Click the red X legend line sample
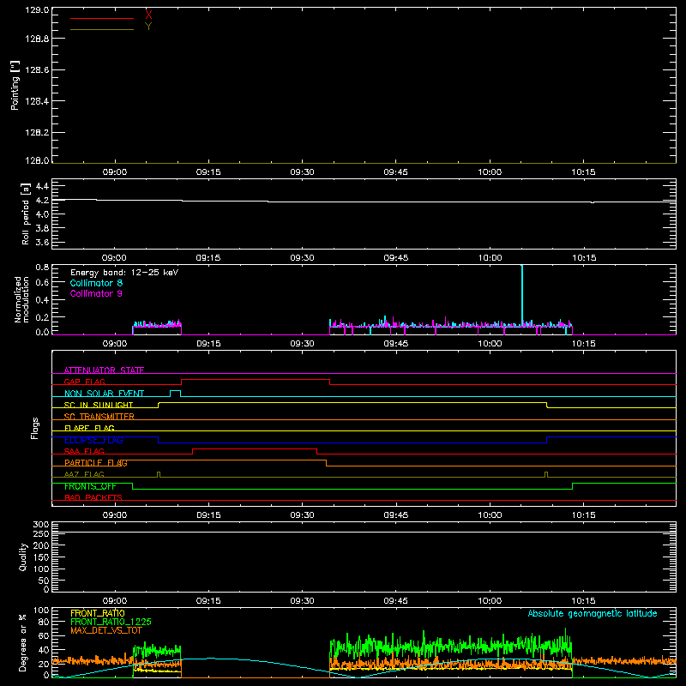This screenshot has width=686, height=686. (102, 18)
